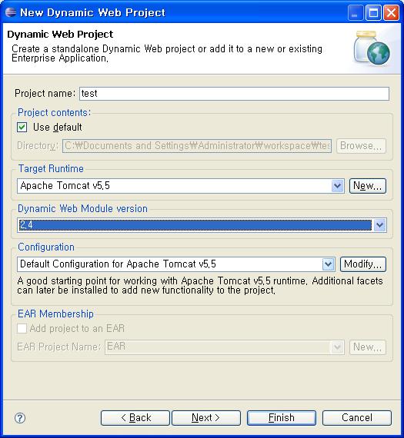Expand Dynamic Web Module version dropdown
Screen dimensions: 404x438
pyautogui.click(x=379, y=225)
